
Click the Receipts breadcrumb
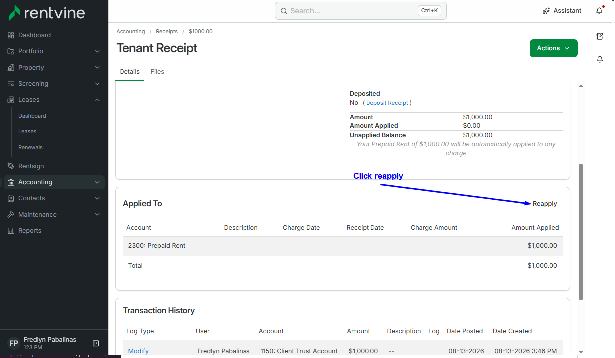click(167, 31)
